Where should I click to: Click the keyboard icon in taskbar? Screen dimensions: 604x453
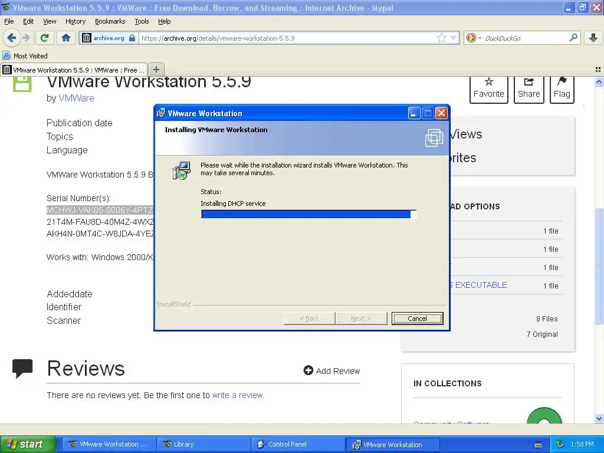point(538,445)
